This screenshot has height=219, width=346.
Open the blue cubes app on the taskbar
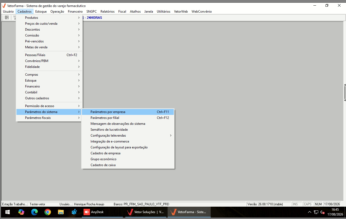tap(74, 212)
